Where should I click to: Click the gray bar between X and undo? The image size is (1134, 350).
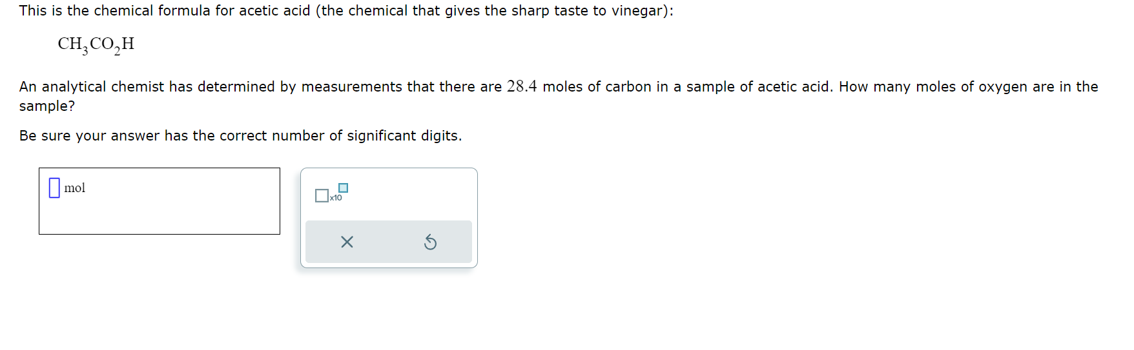[x=389, y=242]
